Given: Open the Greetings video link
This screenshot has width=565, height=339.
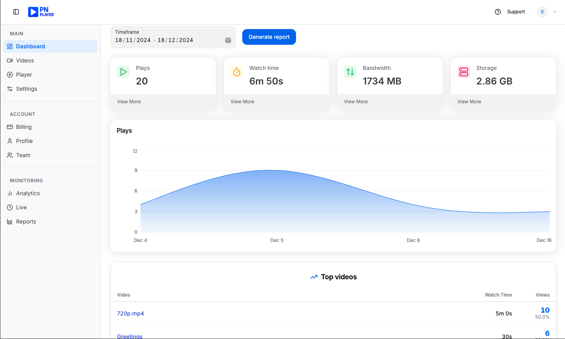Looking at the screenshot, I should pyautogui.click(x=130, y=336).
